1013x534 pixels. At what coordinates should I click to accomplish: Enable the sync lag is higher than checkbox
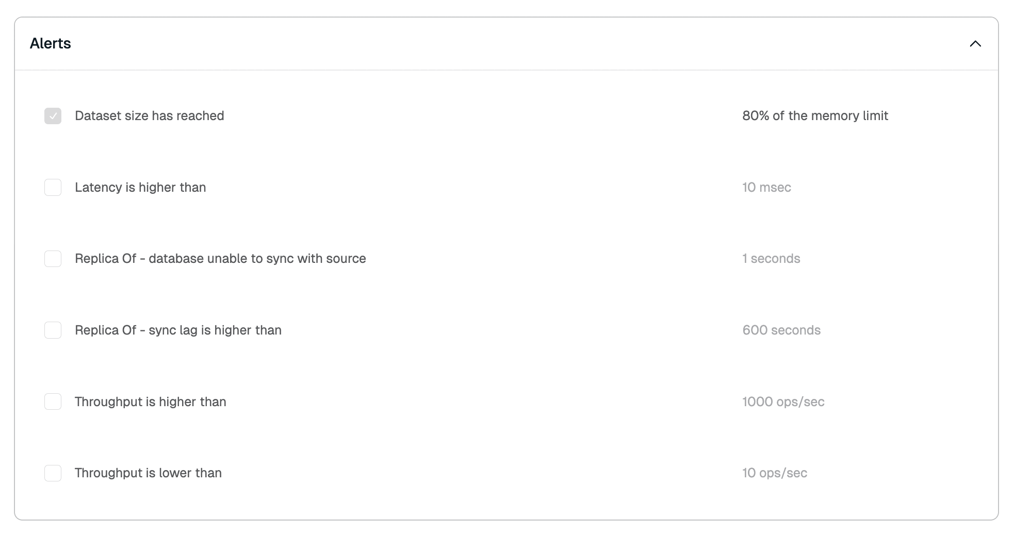tap(53, 330)
